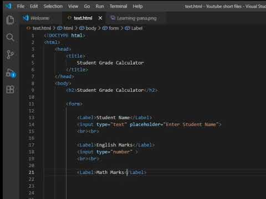
Task: Open the Run menu
Action: click(x=100, y=7)
